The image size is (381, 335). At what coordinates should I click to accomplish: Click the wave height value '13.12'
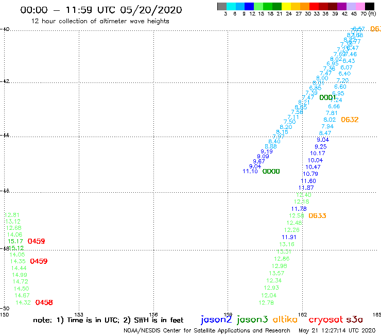13,222
